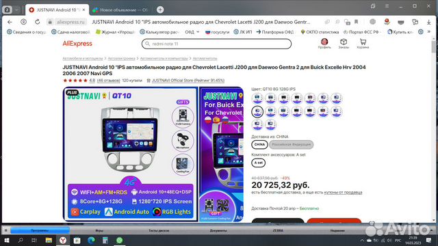438x246 pixels.
Task: Reload the AliExpress page
Action: pyautogui.click(x=37, y=22)
